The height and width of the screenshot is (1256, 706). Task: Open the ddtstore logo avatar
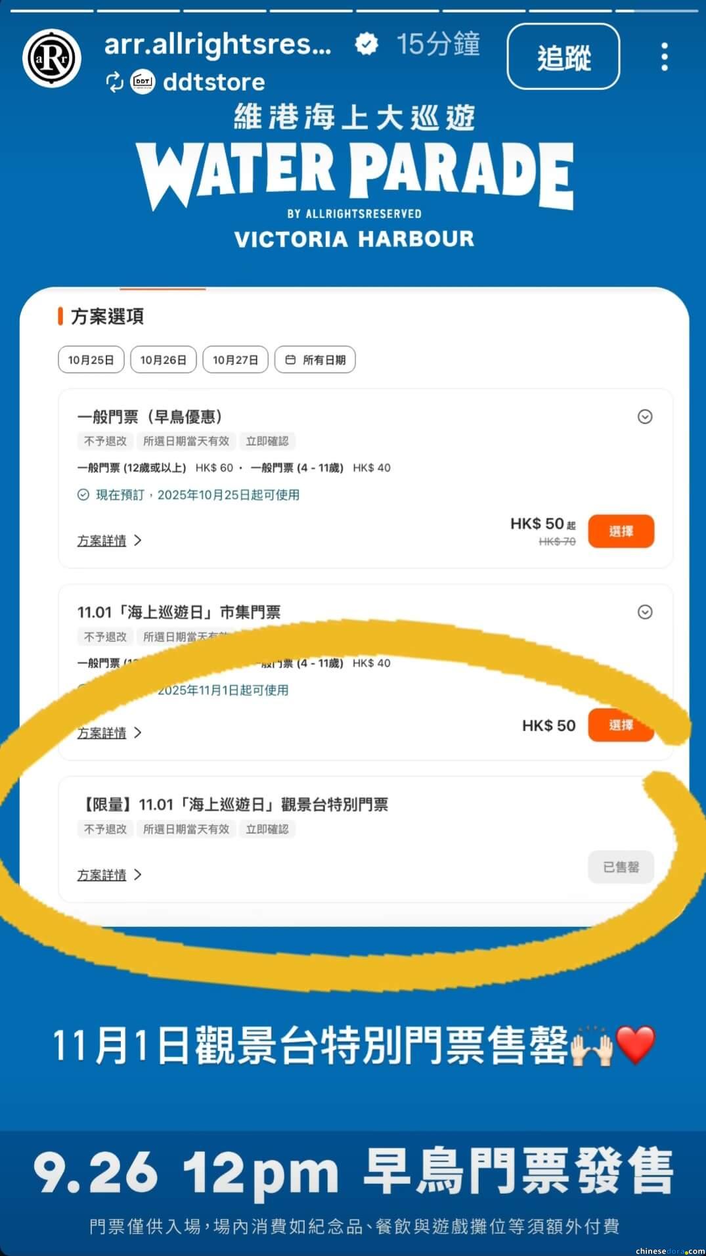click(143, 82)
